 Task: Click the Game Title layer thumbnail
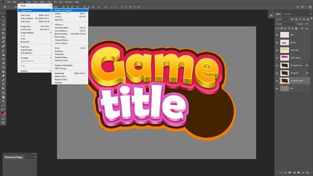point(285,50)
